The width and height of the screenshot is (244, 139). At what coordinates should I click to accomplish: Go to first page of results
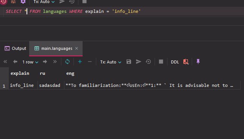tap(5, 62)
